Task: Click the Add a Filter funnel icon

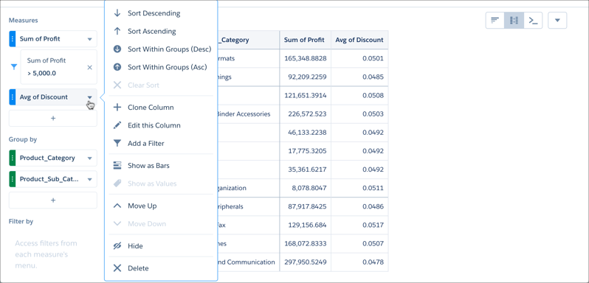Action: [117, 143]
